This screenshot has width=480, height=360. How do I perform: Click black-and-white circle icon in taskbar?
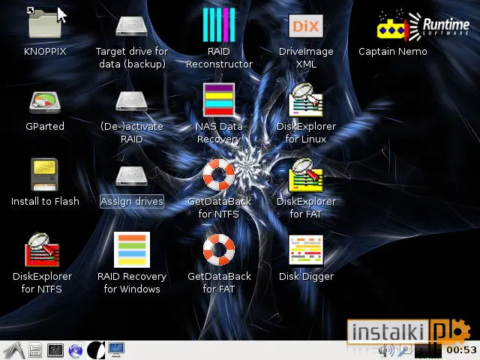[96, 350]
